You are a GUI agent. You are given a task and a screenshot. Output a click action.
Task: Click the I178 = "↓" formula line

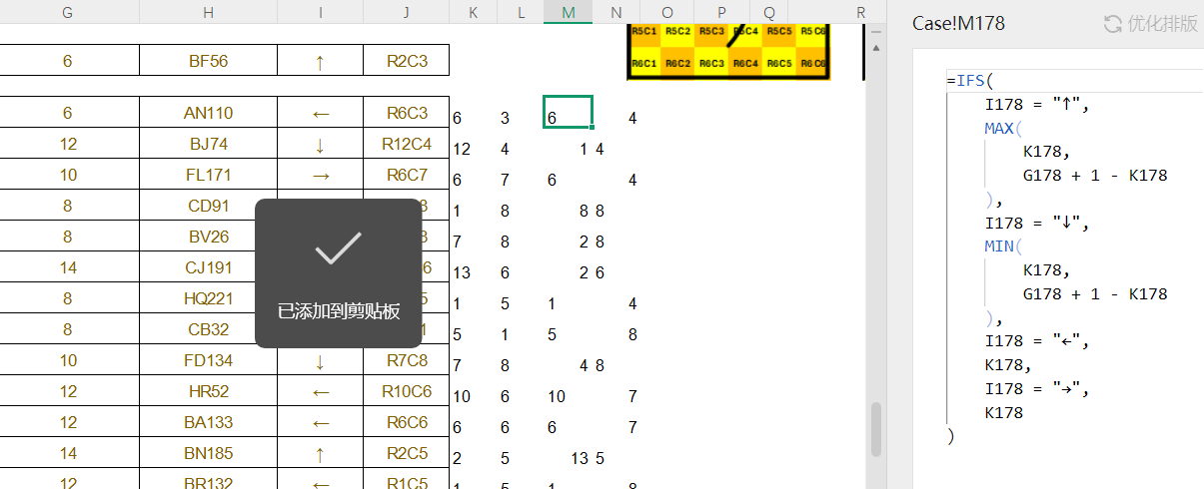1036,223
